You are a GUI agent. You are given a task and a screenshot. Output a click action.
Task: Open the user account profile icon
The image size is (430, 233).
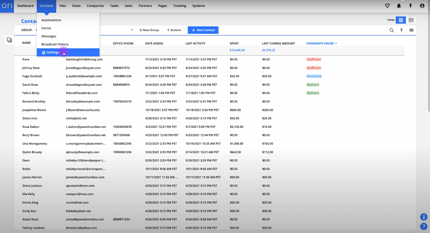(422, 6)
